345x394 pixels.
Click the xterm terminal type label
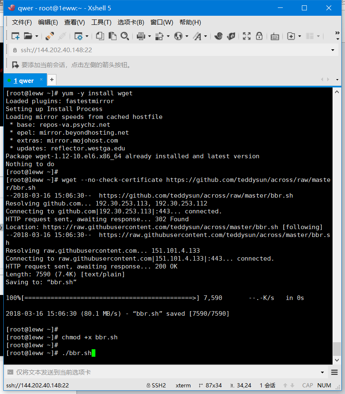coord(183,385)
